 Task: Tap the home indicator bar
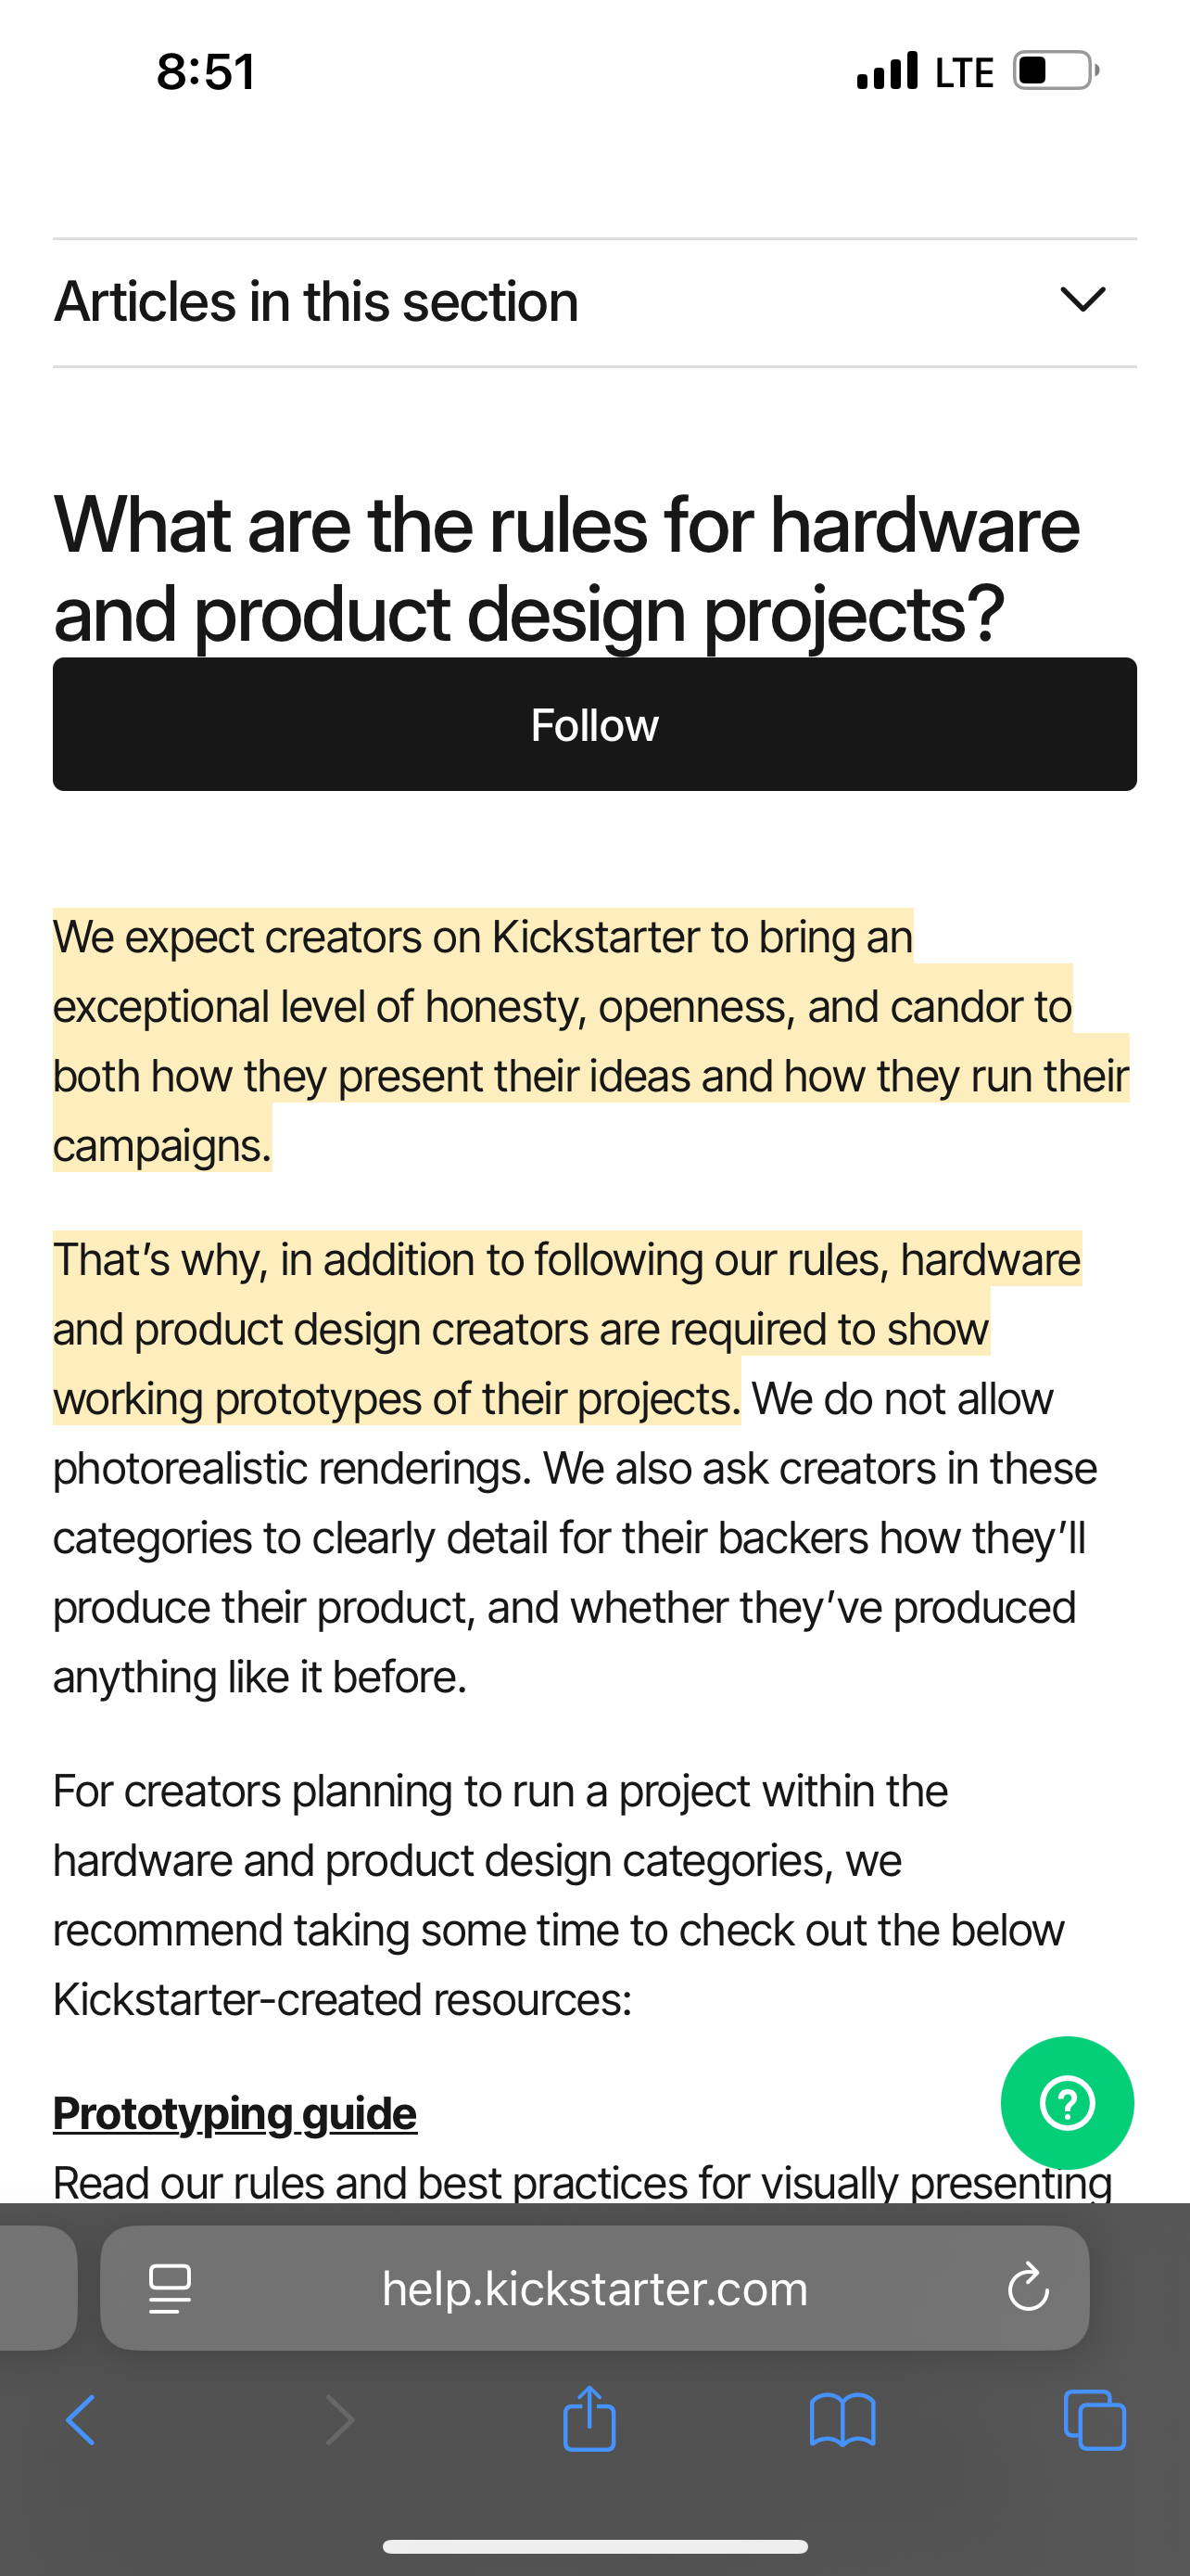click(594, 2546)
